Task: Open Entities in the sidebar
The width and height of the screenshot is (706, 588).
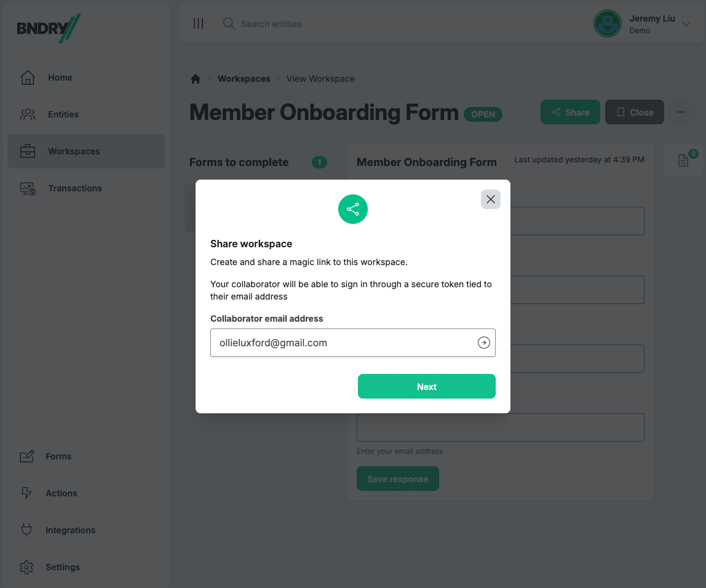Action: tap(63, 114)
